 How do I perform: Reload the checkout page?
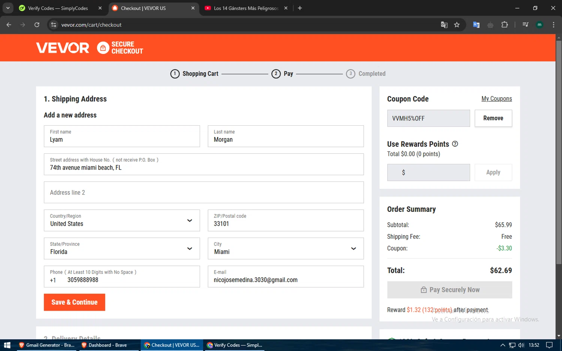tap(37, 25)
